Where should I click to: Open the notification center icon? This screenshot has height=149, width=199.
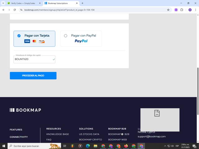click(x=195, y=146)
